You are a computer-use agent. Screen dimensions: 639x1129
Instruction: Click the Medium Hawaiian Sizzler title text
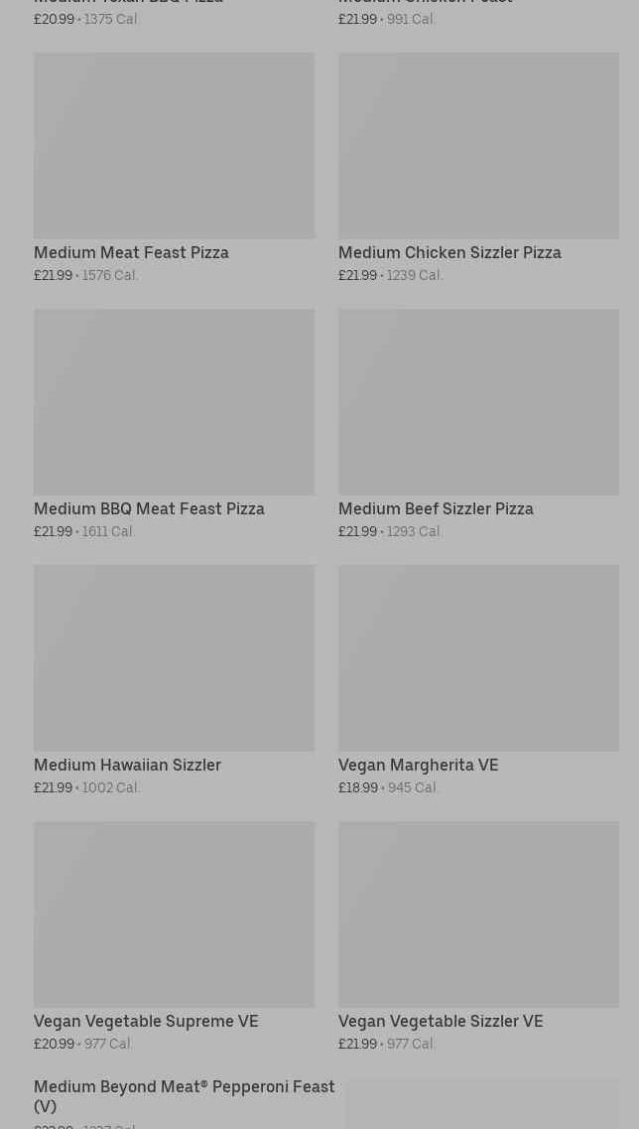click(127, 765)
